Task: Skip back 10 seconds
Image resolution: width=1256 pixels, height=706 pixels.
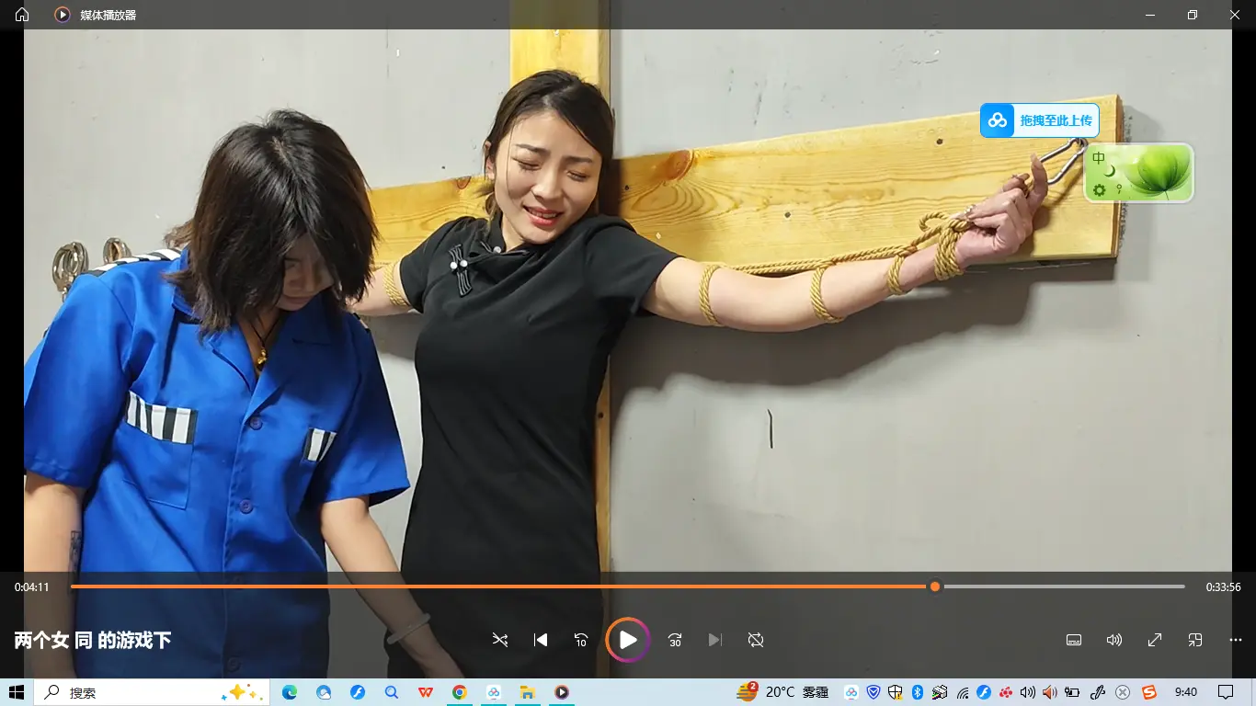Action: click(x=581, y=640)
